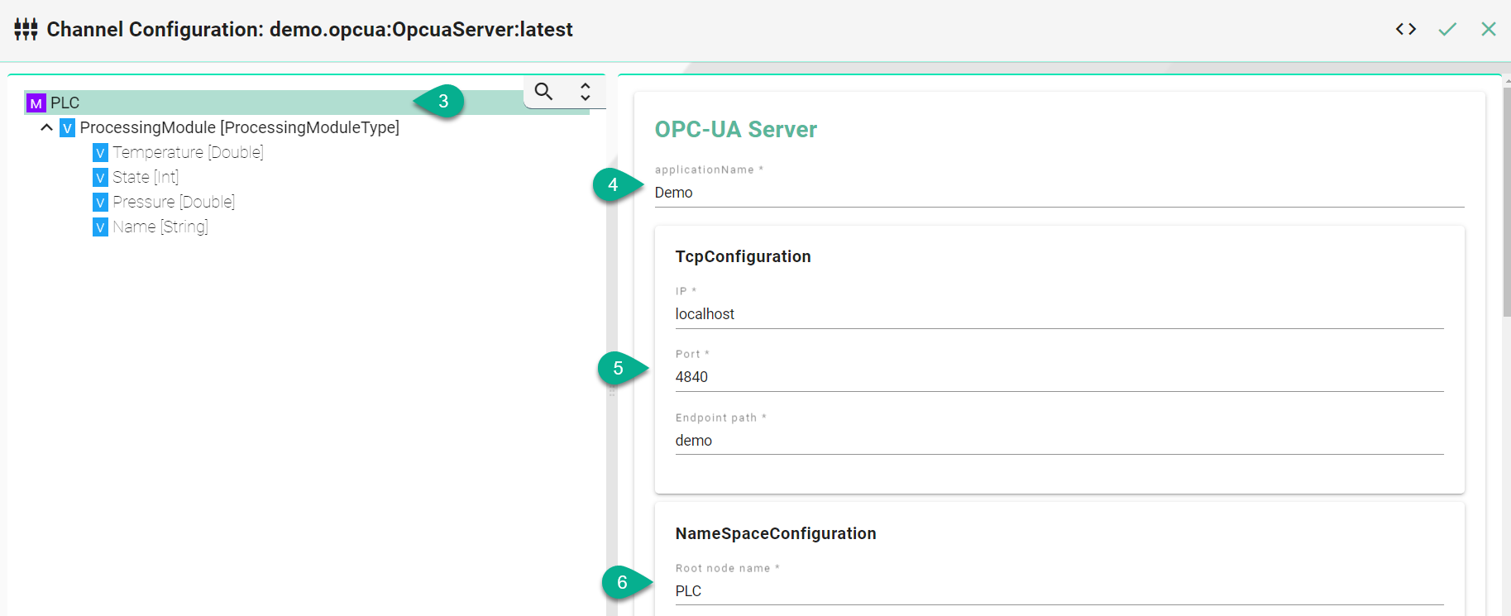
Task: Select ProcessingModule [ProcessingModuleType] node
Action: point(239,128)
